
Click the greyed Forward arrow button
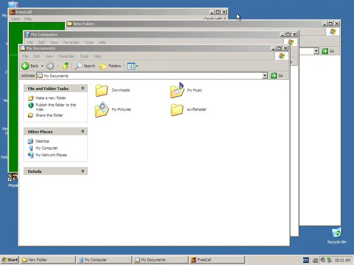click(x=50, y=66)
